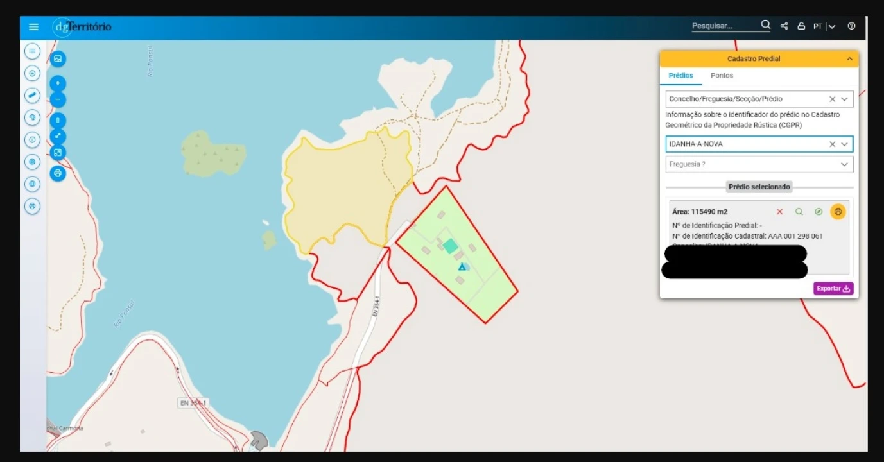Open the IDANHA-A-NOVA concelho dropdown arrow
884x462 pixels.
(844, 144)
